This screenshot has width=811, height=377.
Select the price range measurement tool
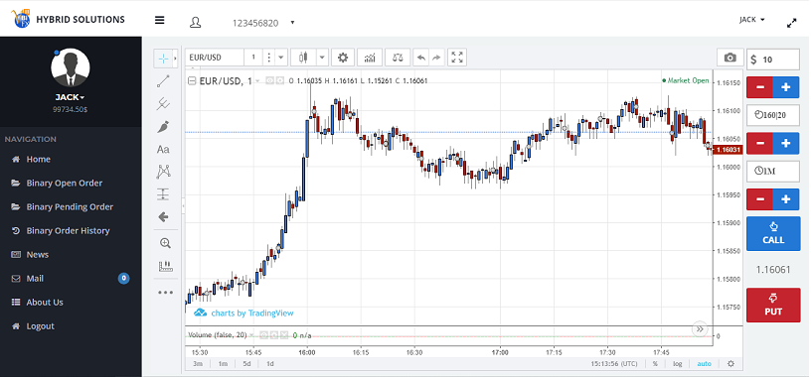(163, 194)
